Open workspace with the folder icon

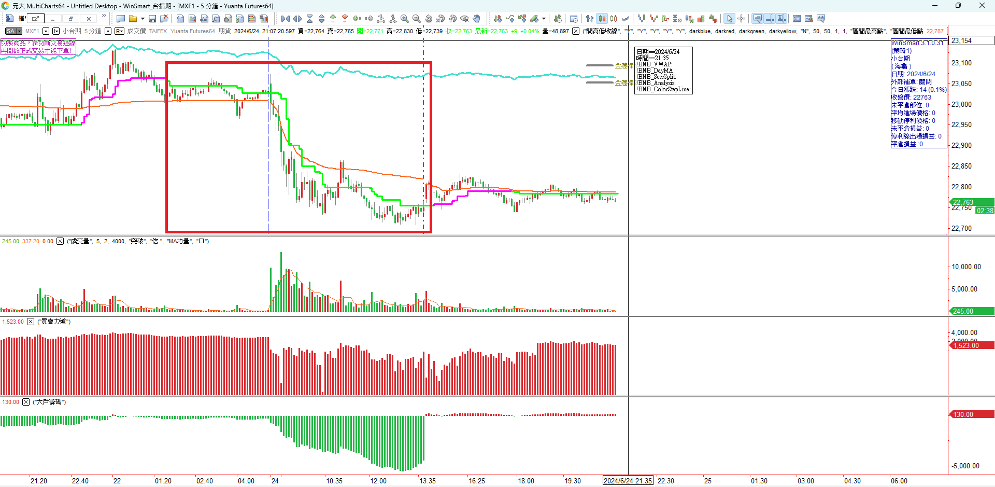[x=133, y=19]
